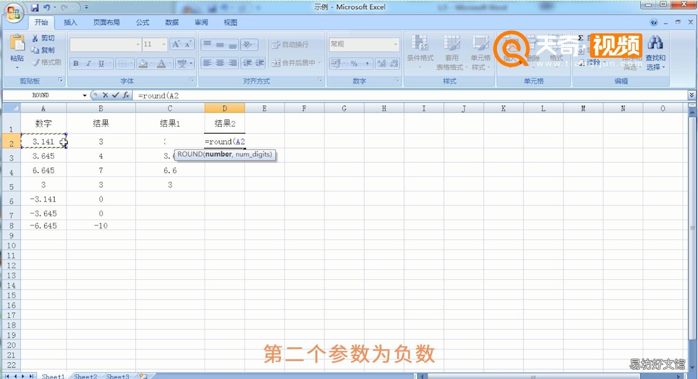Align cell content to vertical middle
This screenshot has height=379, width=698.
[220, 45]
